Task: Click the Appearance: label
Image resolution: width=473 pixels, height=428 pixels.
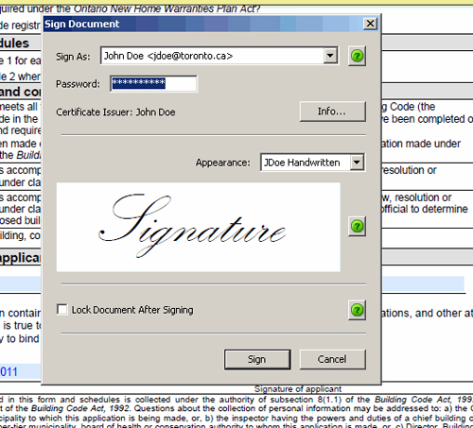Action: [223, 163]
